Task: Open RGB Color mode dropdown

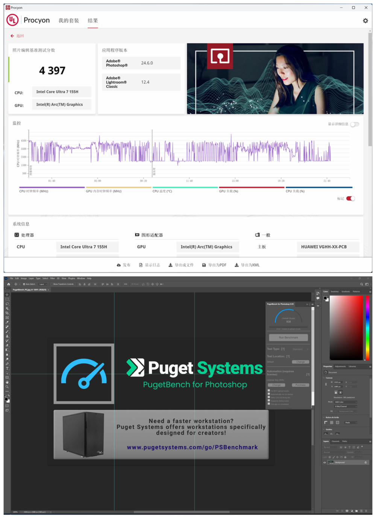Action: (x=346, y=402)
